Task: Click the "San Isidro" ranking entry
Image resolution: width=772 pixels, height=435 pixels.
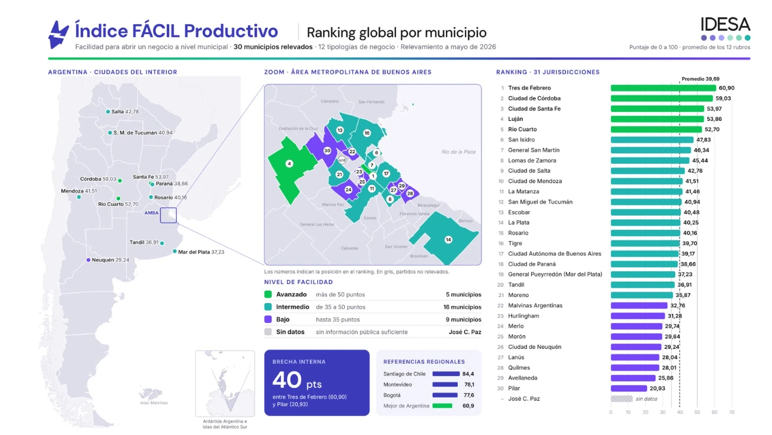Action: pos(522,140)
